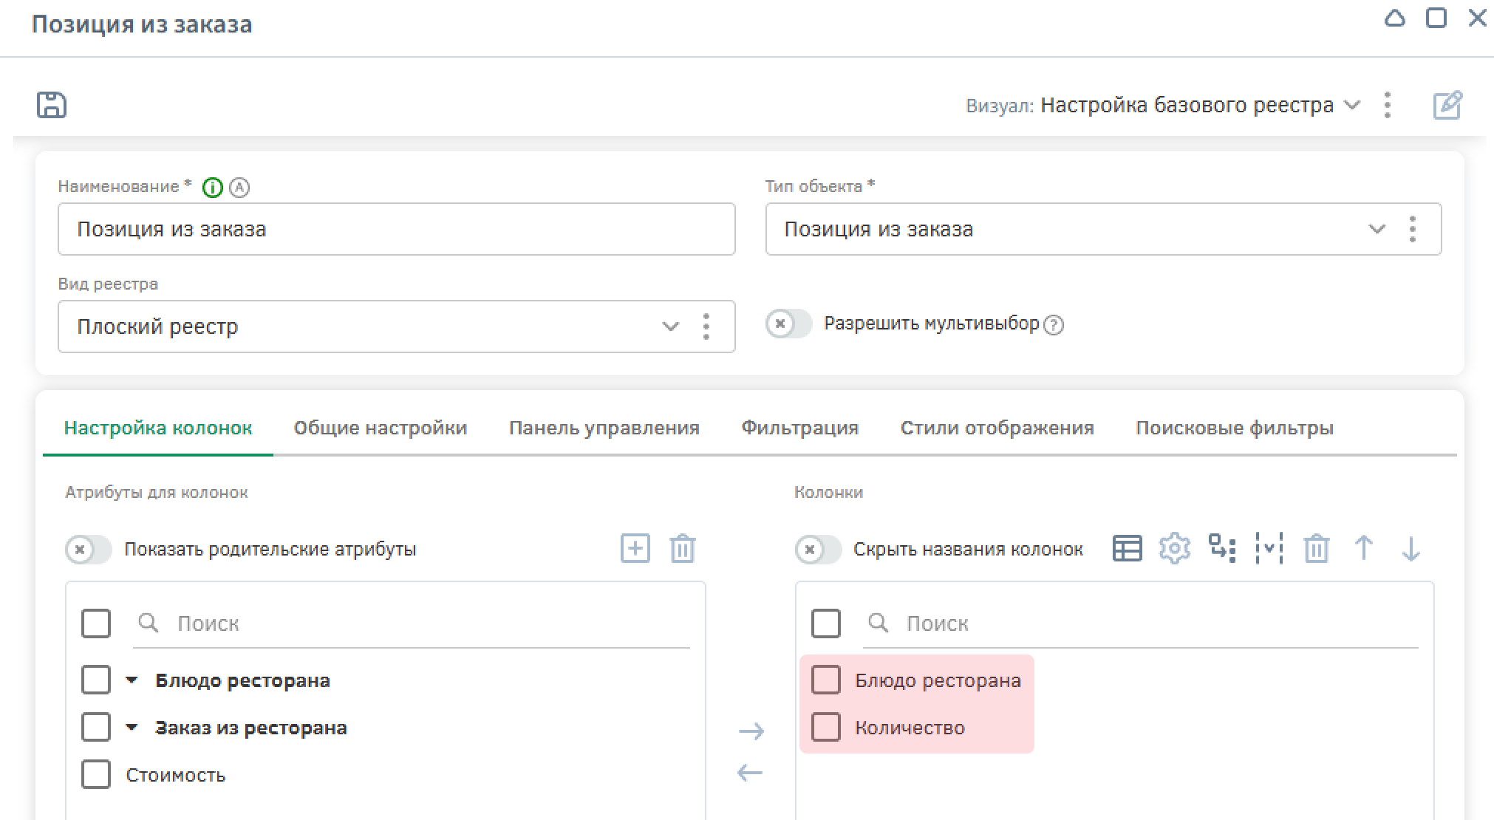The width and height of the screenshot is (1494, 820).
Task: Click left arrow to remove column
Action: click(x=750, y=773)
